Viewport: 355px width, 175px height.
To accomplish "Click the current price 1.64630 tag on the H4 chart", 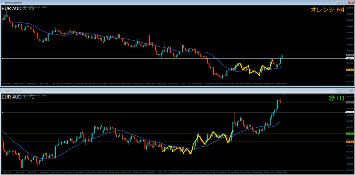I will point(349,55).
